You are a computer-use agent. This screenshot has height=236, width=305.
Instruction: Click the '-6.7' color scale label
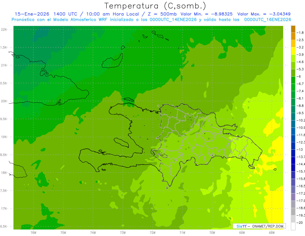pyautogui.click(x=300, y=84)
